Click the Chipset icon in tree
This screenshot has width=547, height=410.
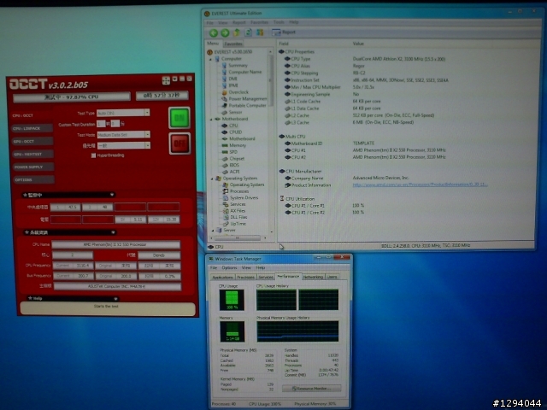coord(224,159)
